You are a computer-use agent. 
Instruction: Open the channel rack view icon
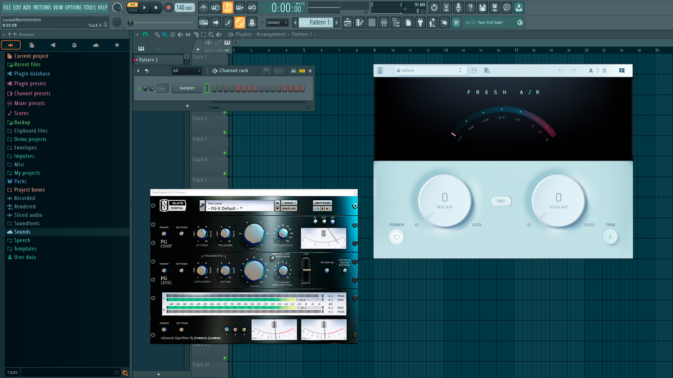click(x=372, y=23)
